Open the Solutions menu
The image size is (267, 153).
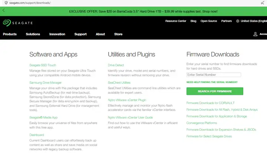(x=33, y=34)
